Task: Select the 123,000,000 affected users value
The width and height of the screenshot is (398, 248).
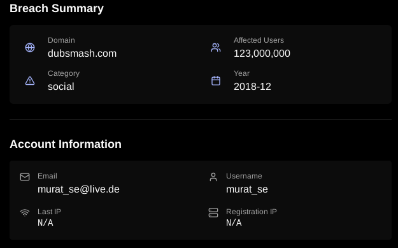Action: point(262,54)
